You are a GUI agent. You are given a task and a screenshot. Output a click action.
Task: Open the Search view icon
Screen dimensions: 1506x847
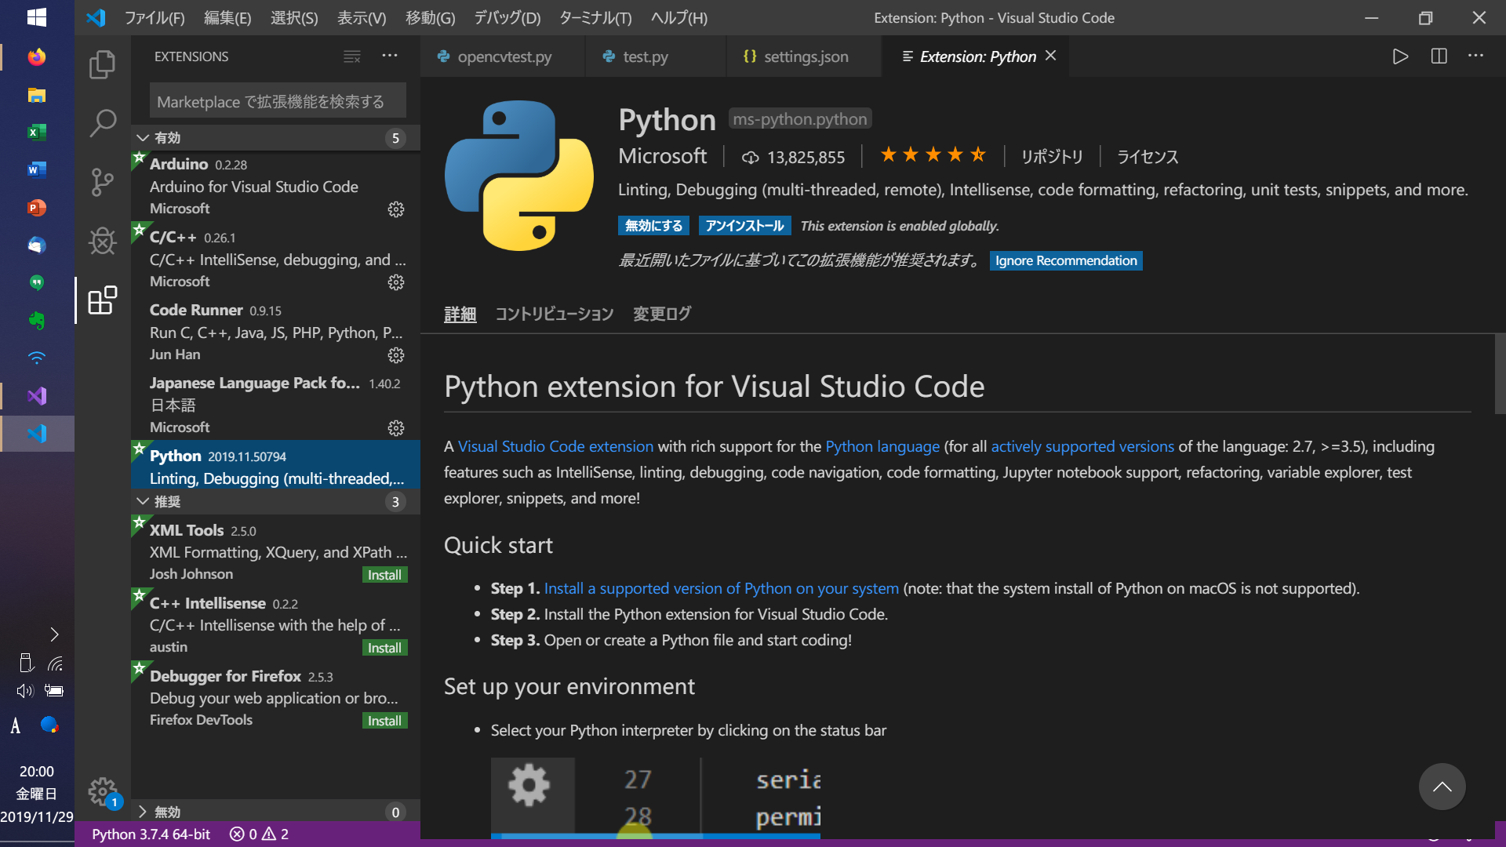click(x=102, y=123)
